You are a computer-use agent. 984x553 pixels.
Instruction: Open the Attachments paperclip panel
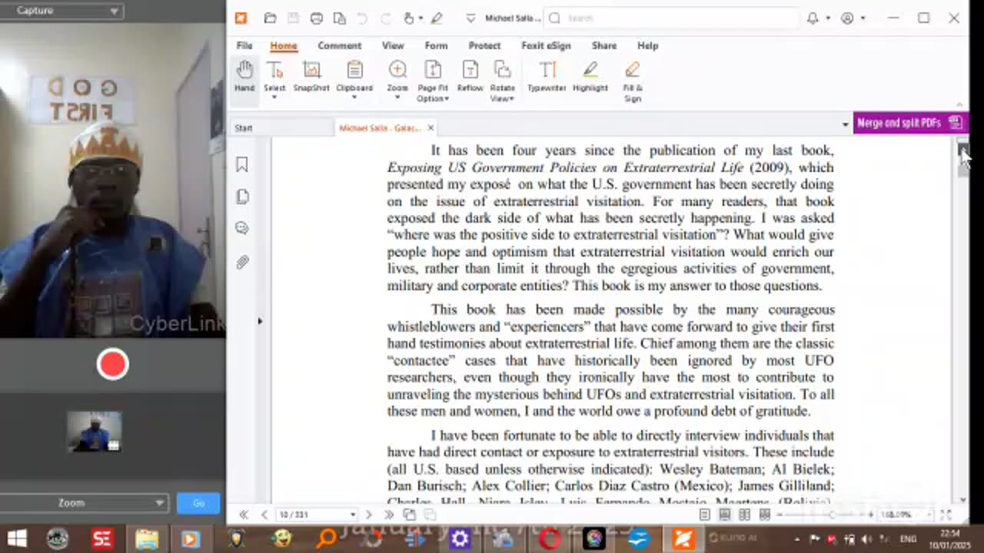(x=242, y=262)
